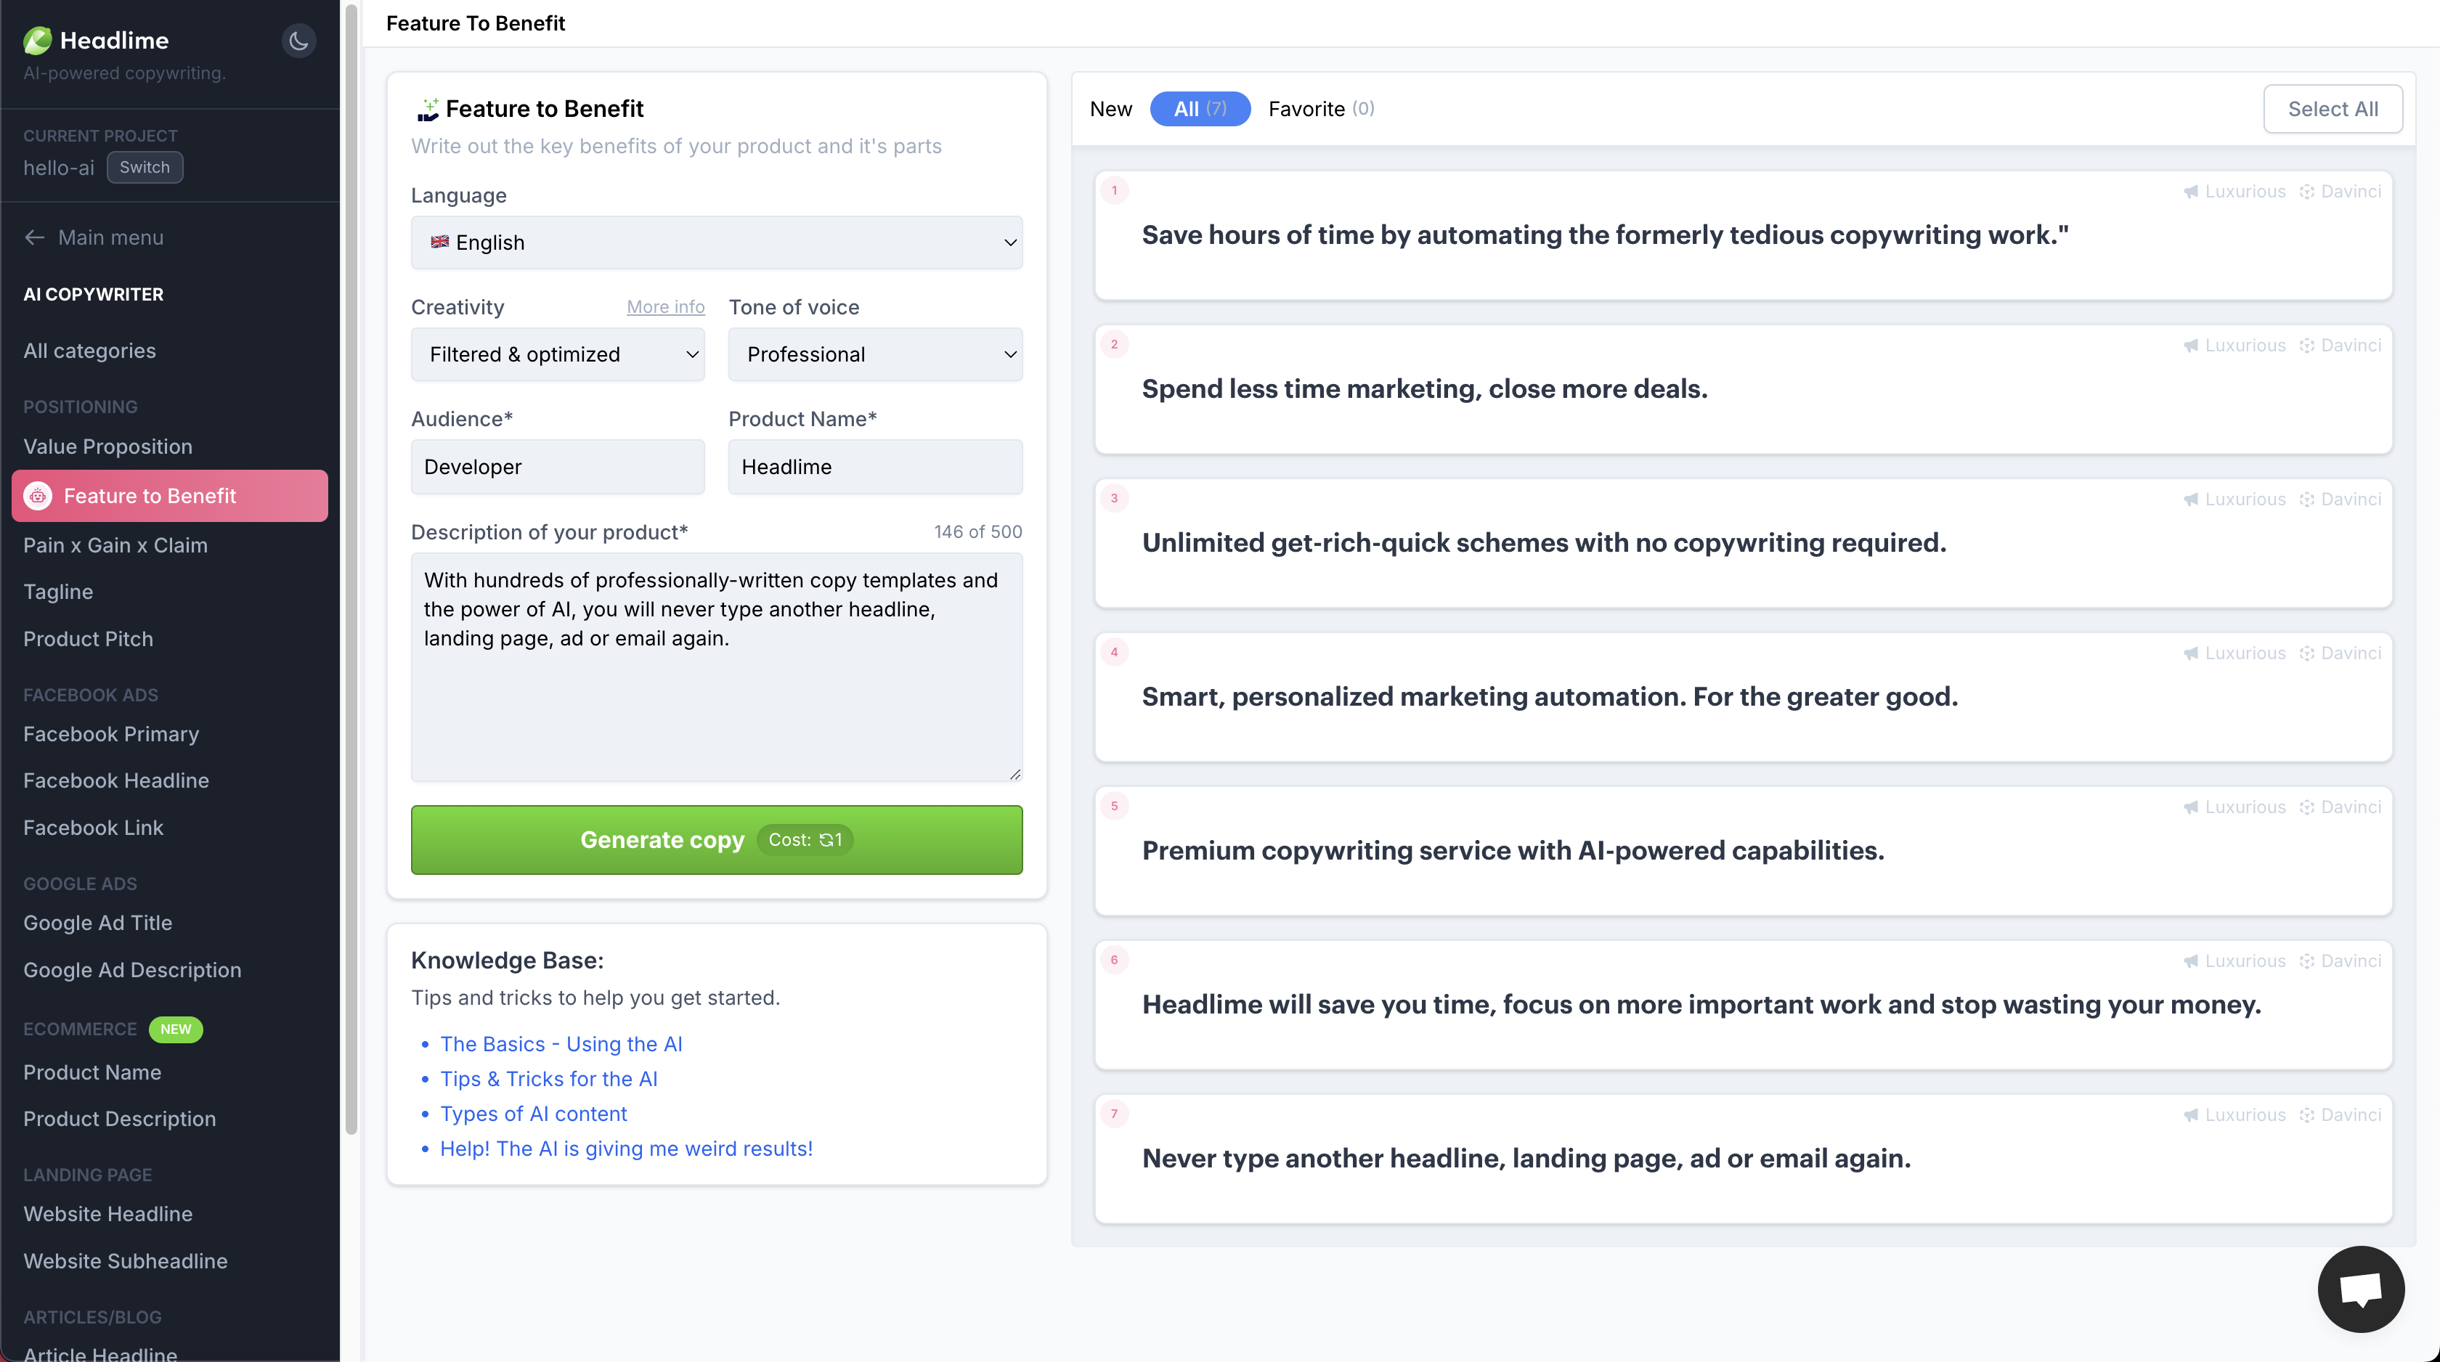Open The Basics - Using the AI link
2440x1362 pixels.
(561, 1044)
